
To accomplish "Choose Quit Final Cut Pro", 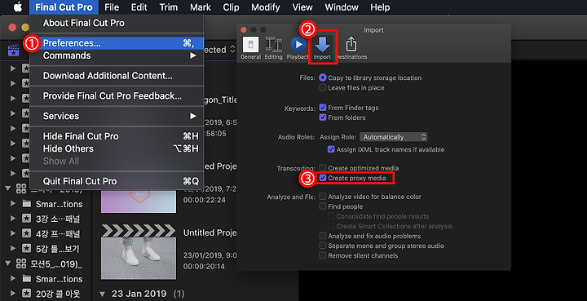I will [x=117, y=181].
